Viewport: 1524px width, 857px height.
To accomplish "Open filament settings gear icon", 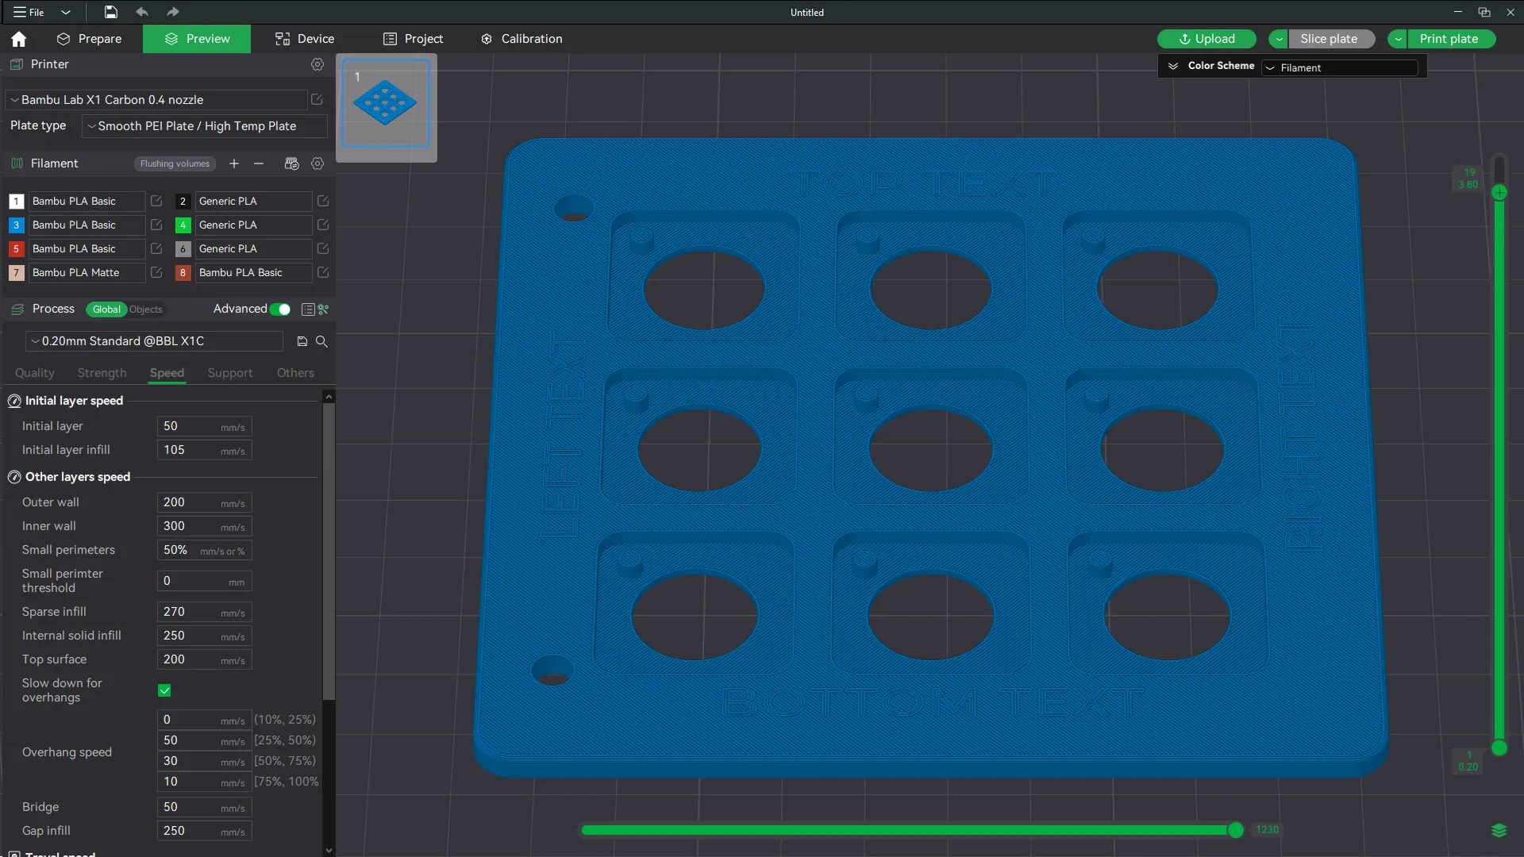I will pos(317,163).
